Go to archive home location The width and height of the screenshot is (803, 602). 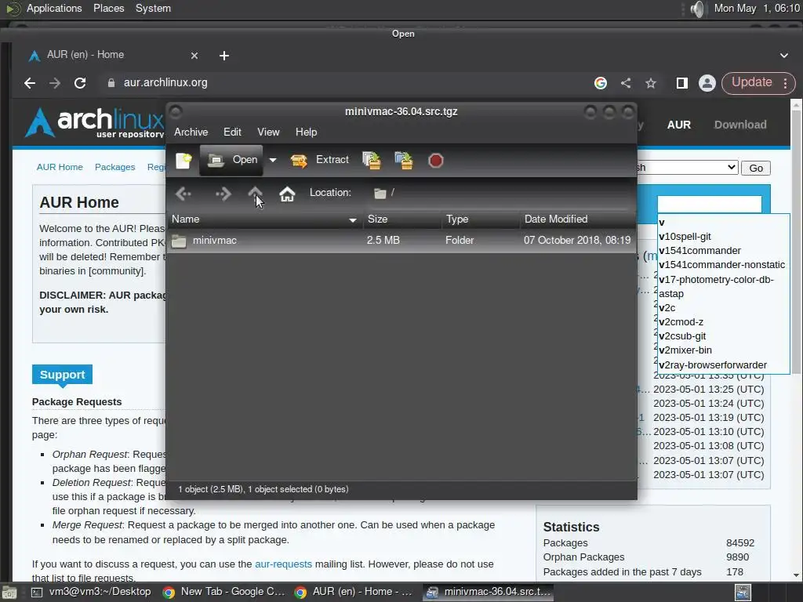[287, 194]
